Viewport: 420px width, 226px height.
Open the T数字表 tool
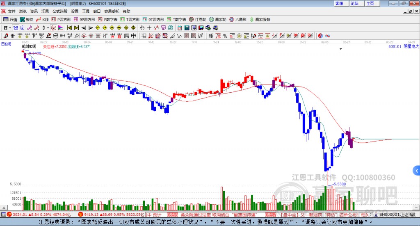click(176, 20)
